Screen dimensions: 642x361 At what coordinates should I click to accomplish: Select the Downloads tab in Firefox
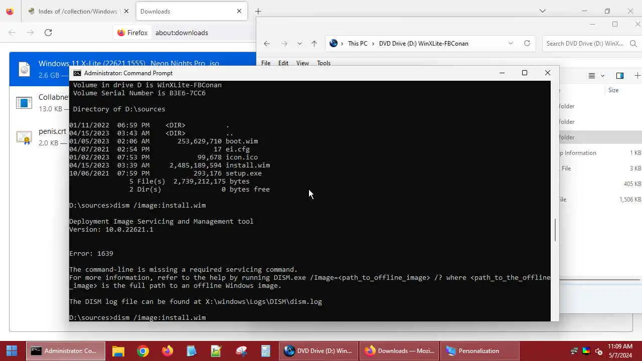[x=191, y=11]
